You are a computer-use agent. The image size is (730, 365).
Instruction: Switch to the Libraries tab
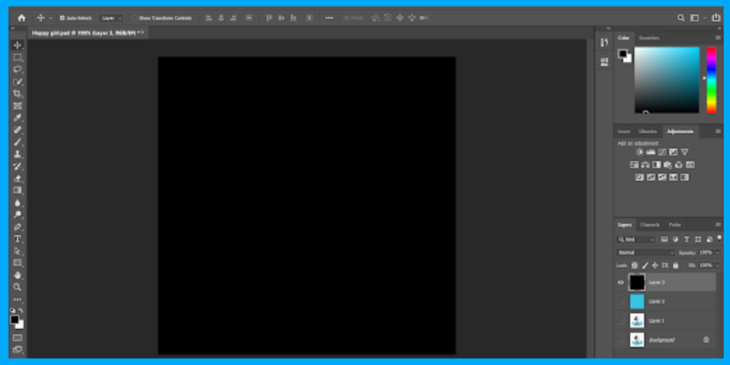click(x=647, y=132)
